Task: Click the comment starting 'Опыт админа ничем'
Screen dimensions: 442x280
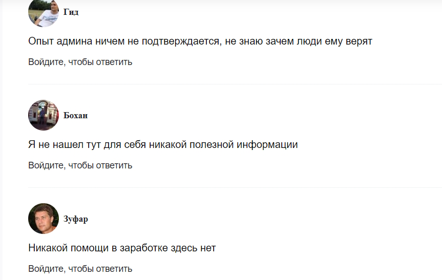Action: [x=200, y=41]
